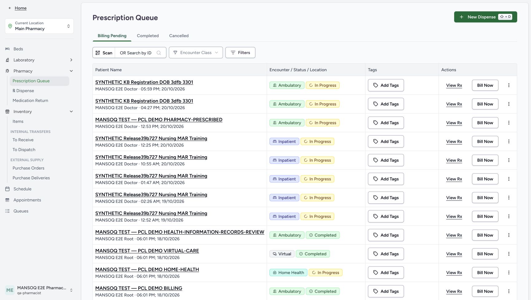
Task: Open kebab menu for 05:59 PM prescription
Action: (509, 85)
